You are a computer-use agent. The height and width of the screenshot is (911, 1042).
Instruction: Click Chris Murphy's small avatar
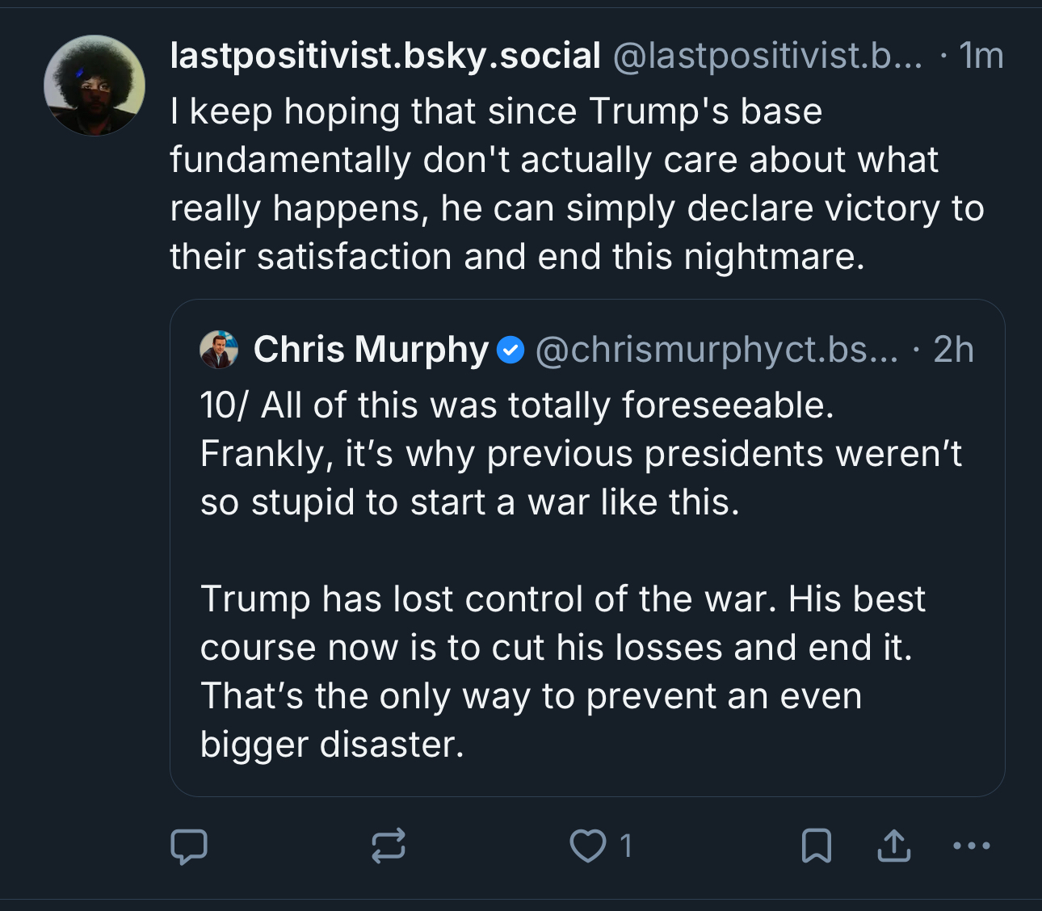pyautogui.click(x=219, y=350)
